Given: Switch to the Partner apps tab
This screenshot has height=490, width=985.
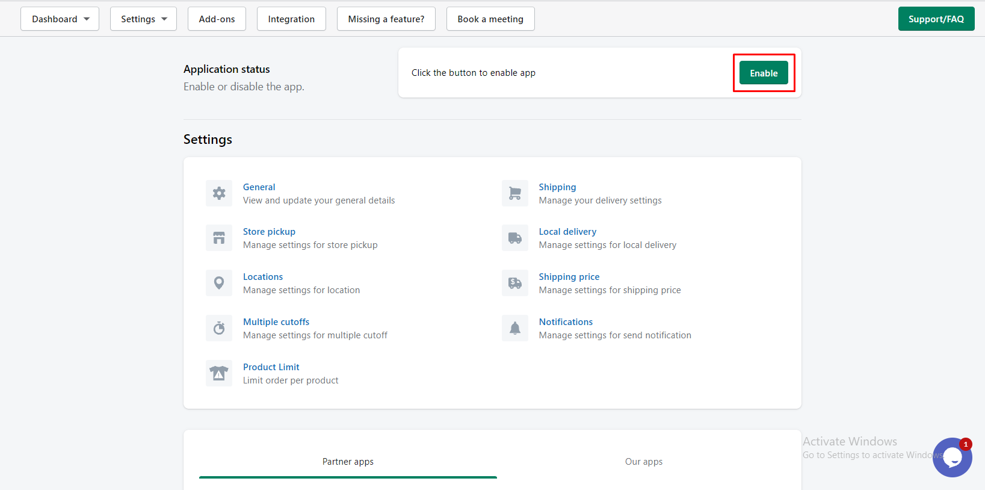Looking at the screenshot, I should click(x=348, y=462).
